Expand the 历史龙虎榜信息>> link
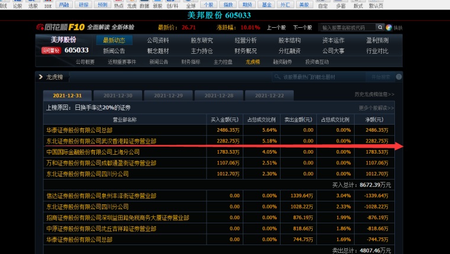This screenshot has width=450, height=254. click(x=374, y=95)
